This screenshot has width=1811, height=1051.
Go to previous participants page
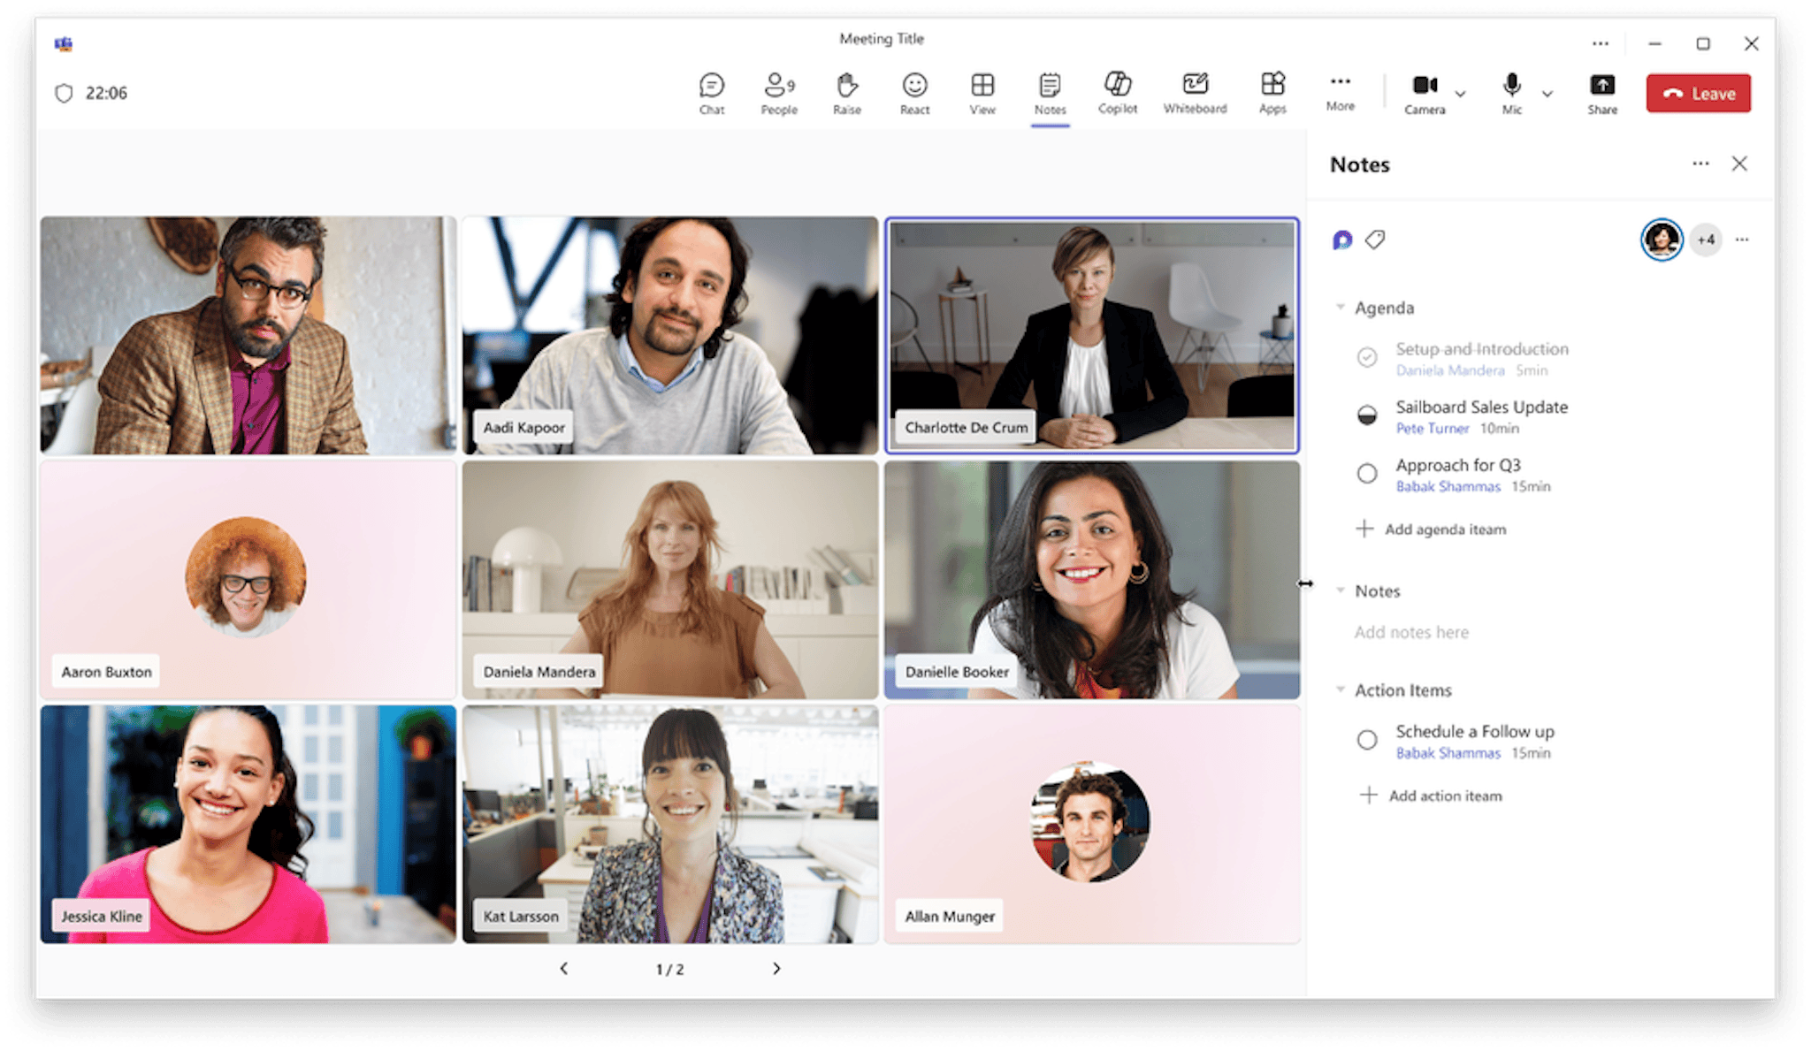[x=563, y=969]
